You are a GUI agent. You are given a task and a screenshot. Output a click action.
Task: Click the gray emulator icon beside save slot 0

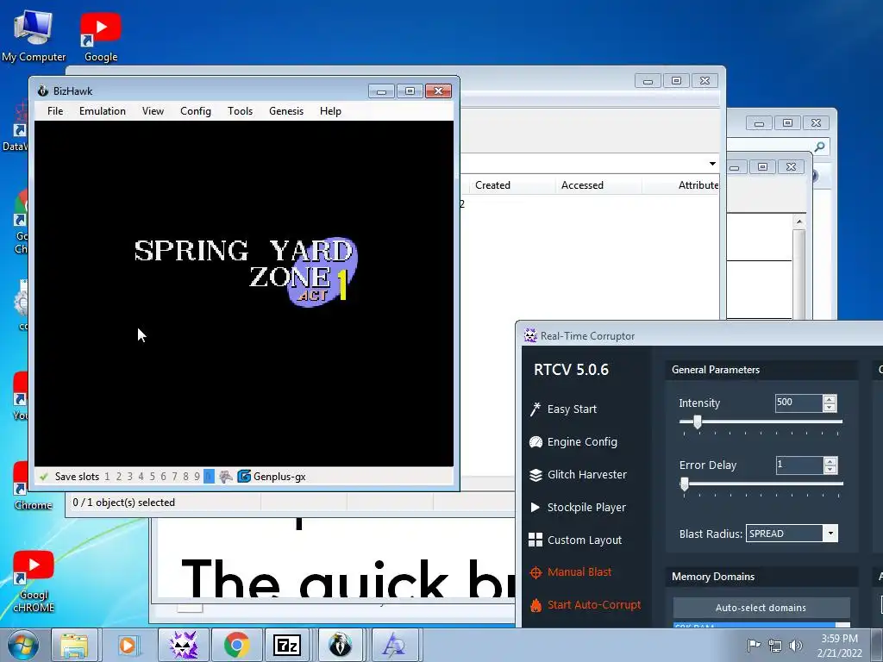coord(226,476)
